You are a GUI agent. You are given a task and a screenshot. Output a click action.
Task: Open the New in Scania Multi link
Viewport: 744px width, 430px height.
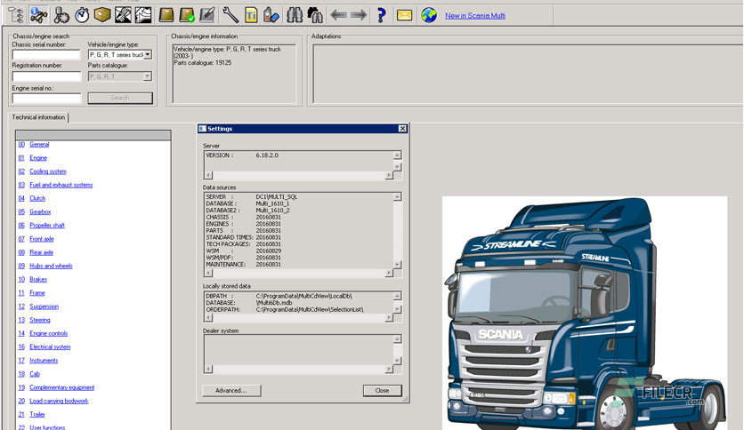click(475, 16)
